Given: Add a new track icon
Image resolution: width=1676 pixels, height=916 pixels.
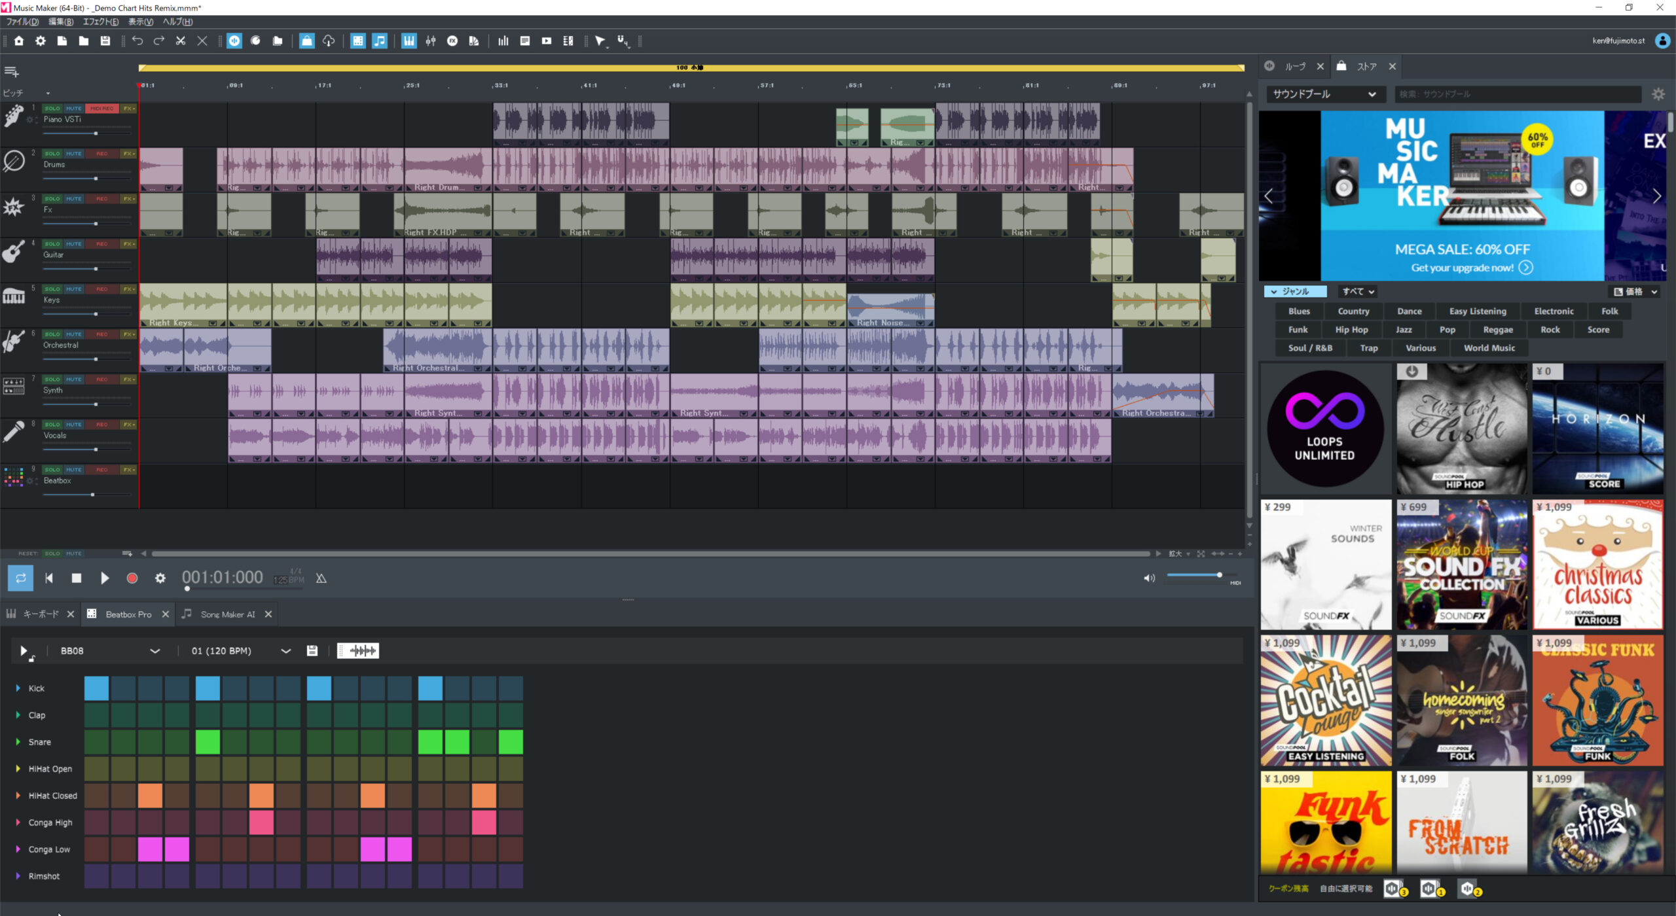Looking at the screenshot, I should 11,71.
